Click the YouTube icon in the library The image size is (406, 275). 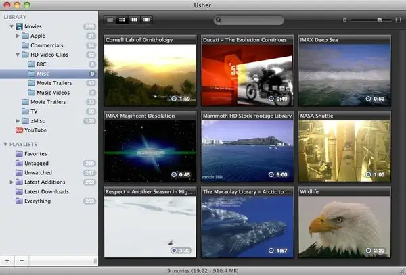pos(20,130)
